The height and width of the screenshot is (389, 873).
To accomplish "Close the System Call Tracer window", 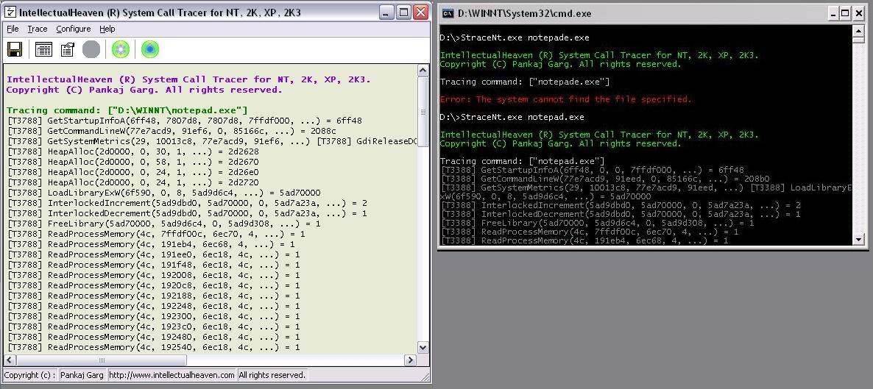I will pyautogui.click(x=421, y=13).
